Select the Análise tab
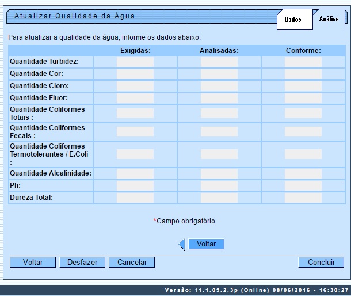This screenshot has height=296, width=351. pyautogui.click(x=329, y=19)
